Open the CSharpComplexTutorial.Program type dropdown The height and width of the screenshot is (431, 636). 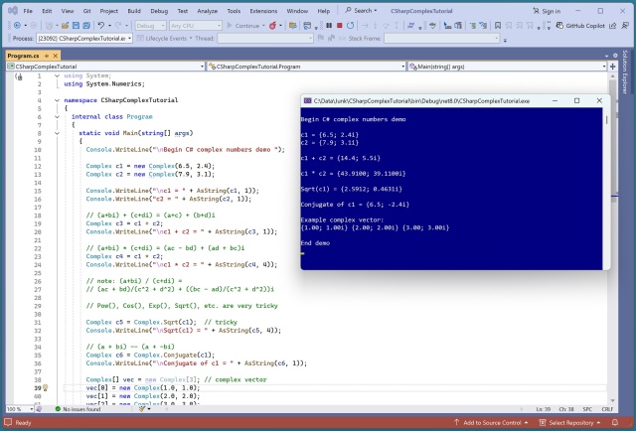(306, 67)
